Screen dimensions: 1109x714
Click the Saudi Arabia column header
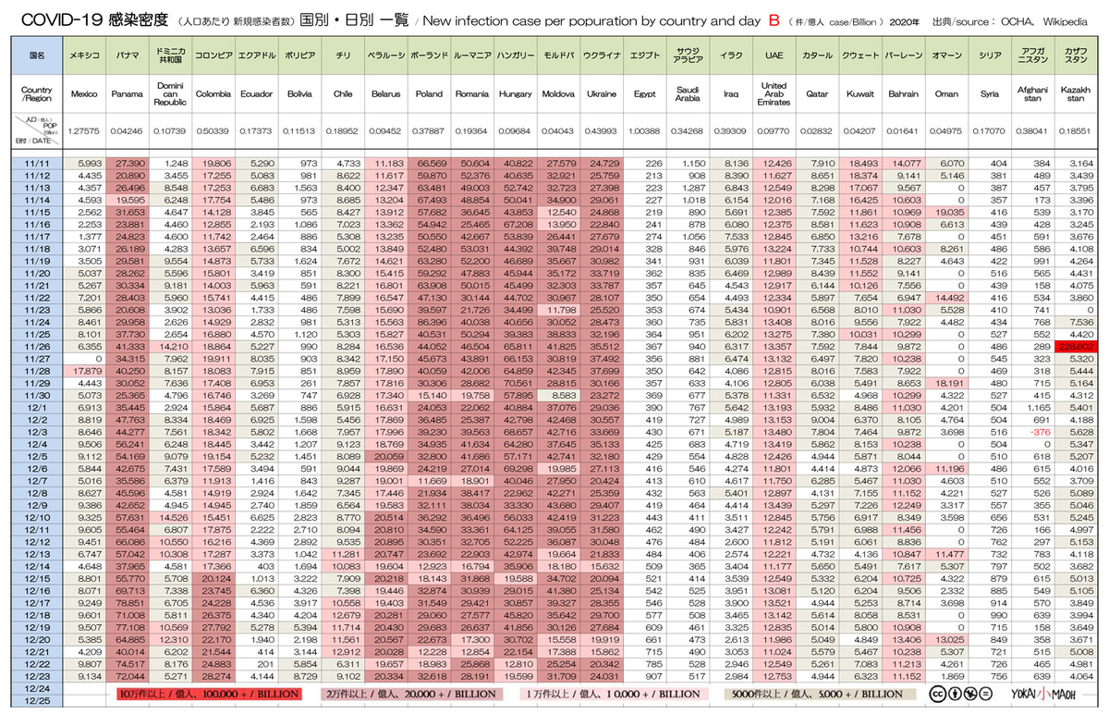pyautogui.click(x=688, y=93)
